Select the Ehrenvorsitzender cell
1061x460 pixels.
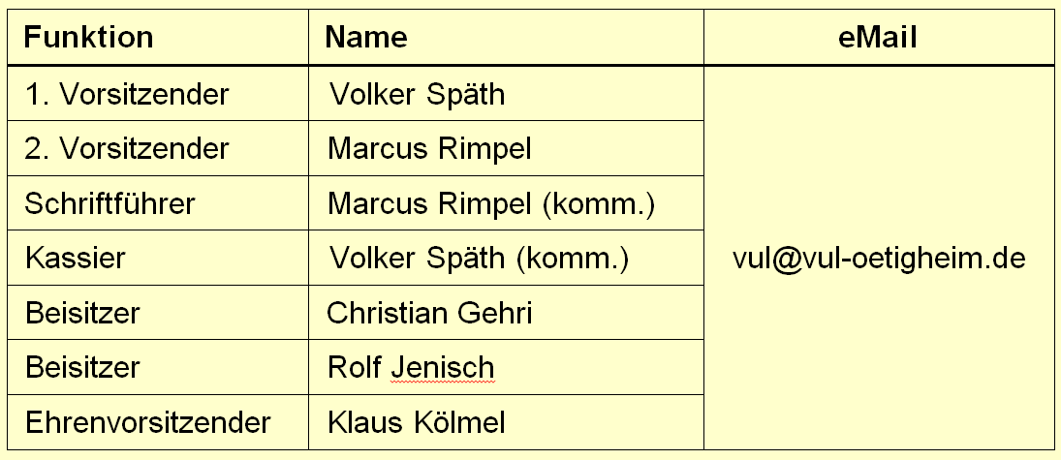(x=147, y=423)
